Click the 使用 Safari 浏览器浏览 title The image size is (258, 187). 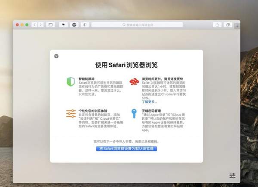tap(126, 65)
